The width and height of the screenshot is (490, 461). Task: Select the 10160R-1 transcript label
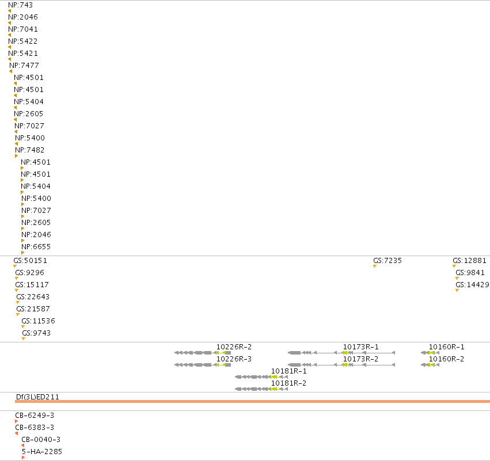tap(447, 347)
